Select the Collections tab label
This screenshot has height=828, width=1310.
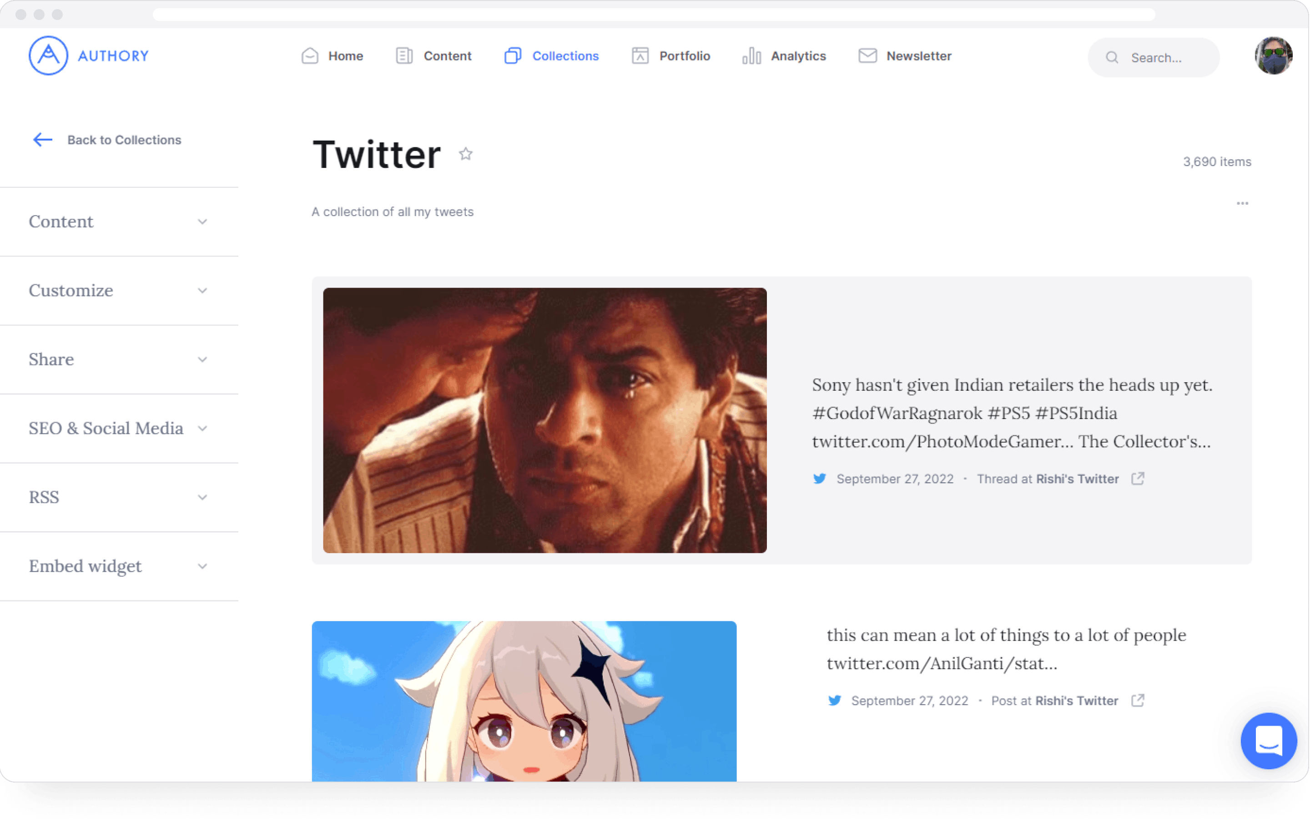(565, 56)
